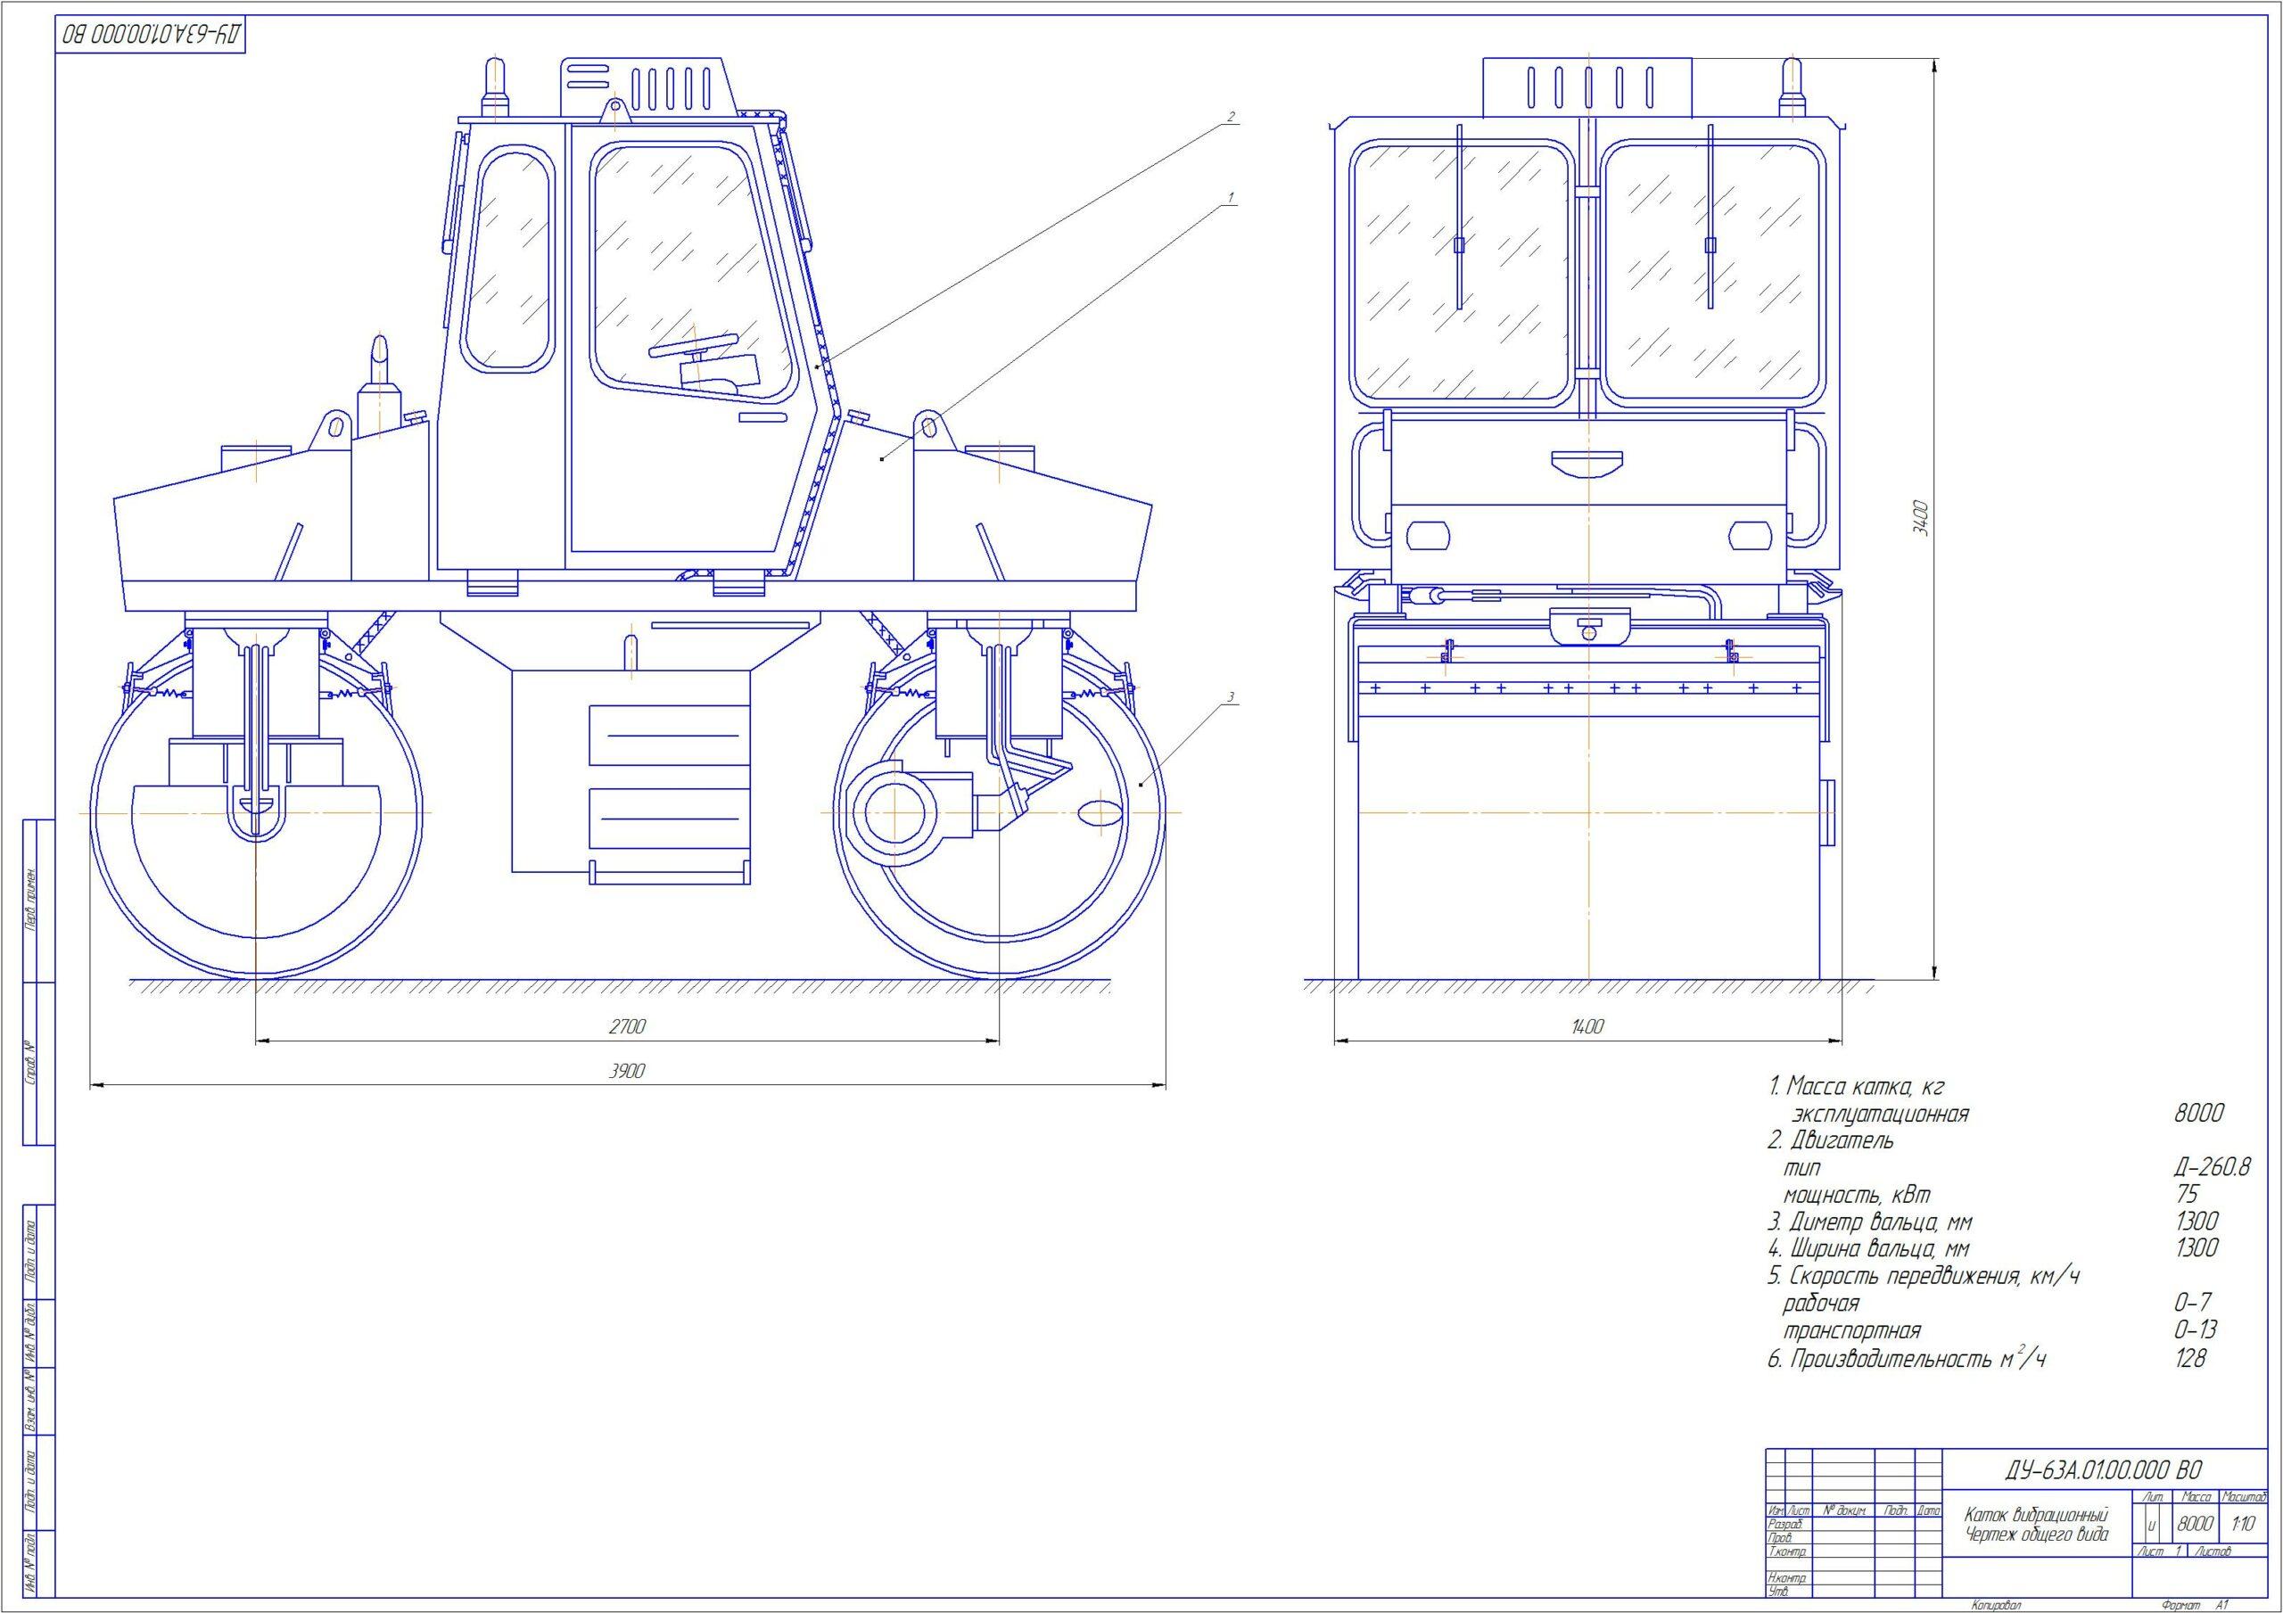Click the 1400 width dimension text
Viewport: 2283px width, 1613px height.
1588,1026
